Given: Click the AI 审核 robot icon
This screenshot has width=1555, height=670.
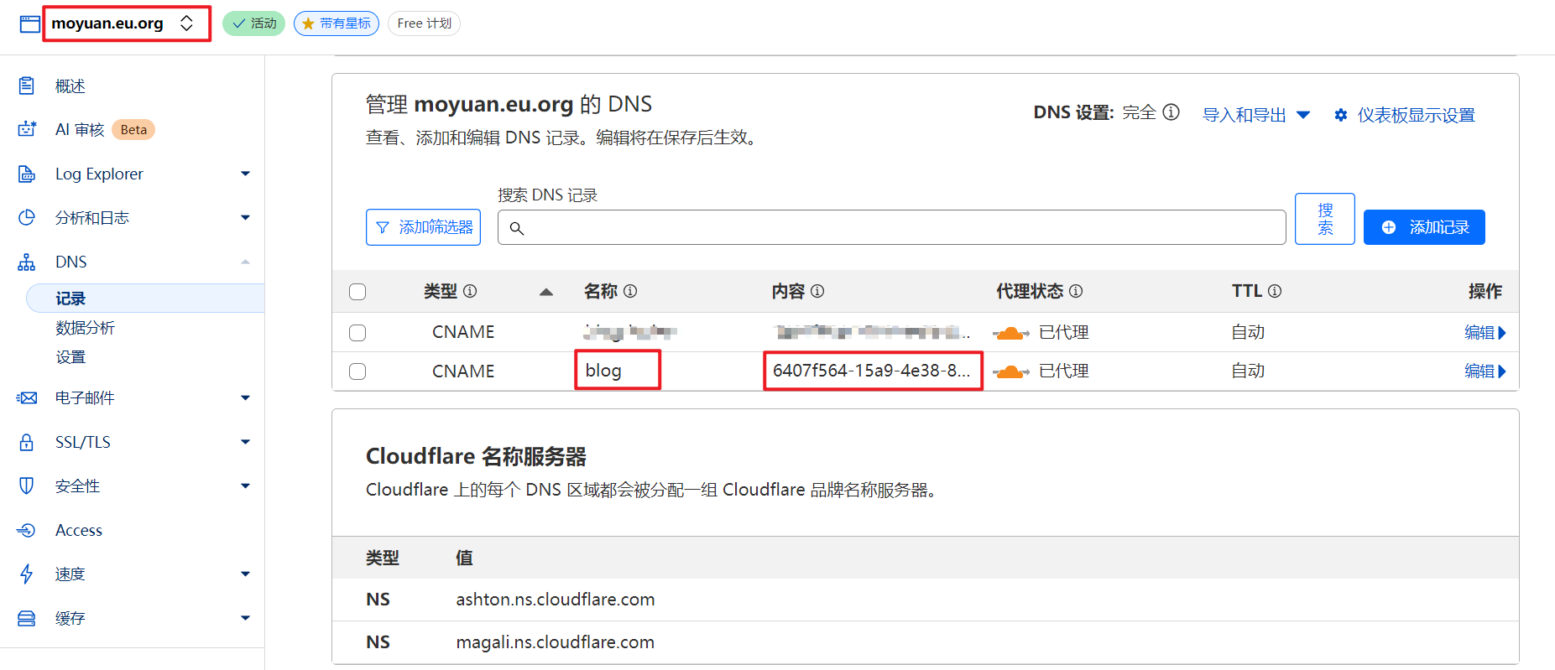Looking at the screenshot, I should pyautogui.click(x=27, y=129).
